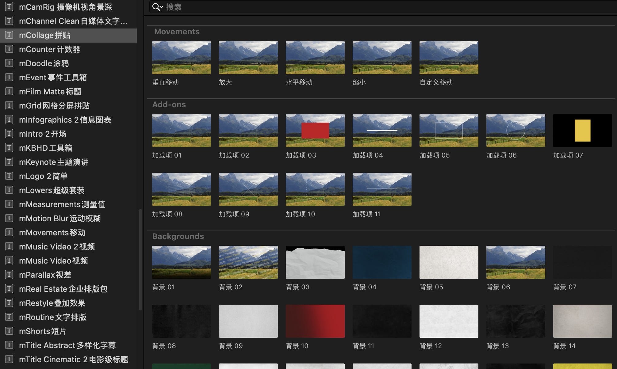
Task: Open mIntro 2 开场 category
Action: (x=68, y=134)
